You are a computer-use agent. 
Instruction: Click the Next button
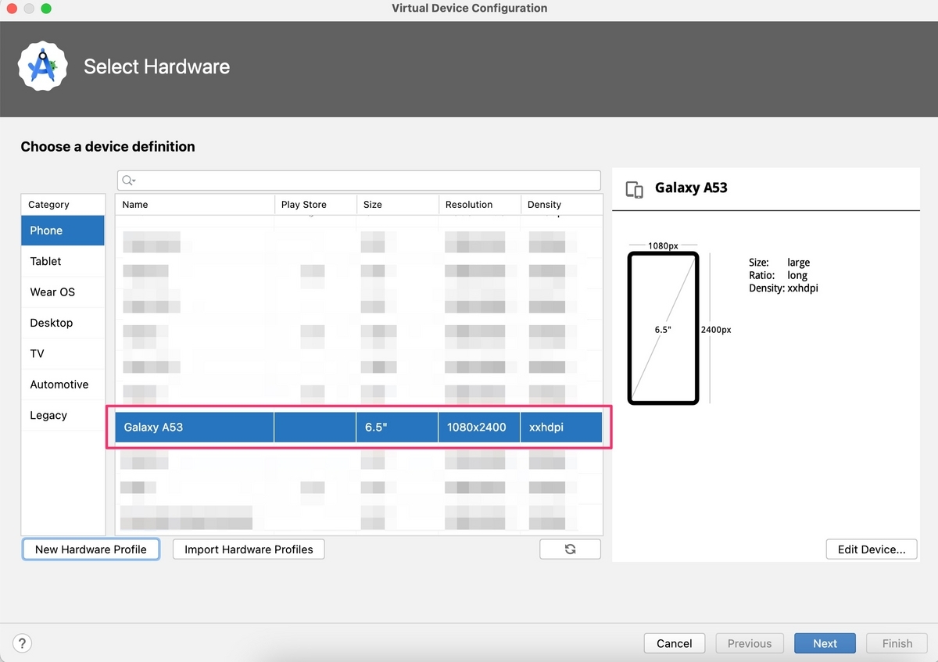825,643
